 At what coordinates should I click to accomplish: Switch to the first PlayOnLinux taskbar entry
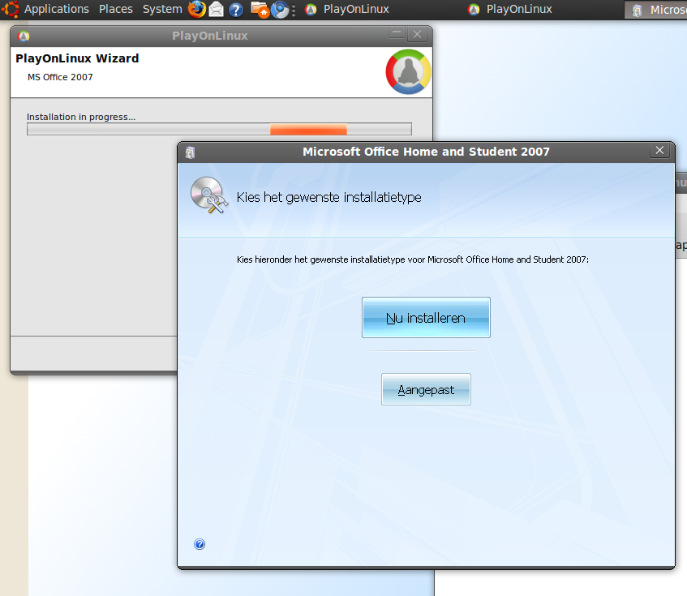click(x=347, y=9)
